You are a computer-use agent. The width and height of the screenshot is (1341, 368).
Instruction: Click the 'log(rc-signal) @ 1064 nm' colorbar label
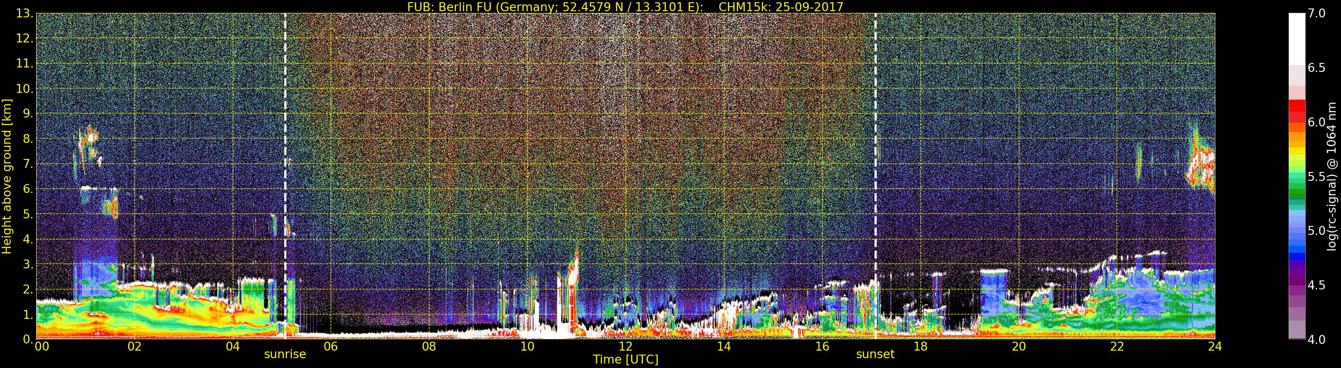pos(1333,176)
